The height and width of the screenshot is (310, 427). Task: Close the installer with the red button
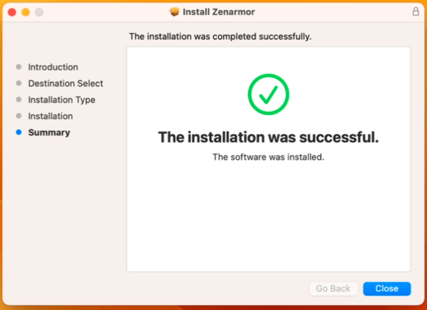coord(12,12)
